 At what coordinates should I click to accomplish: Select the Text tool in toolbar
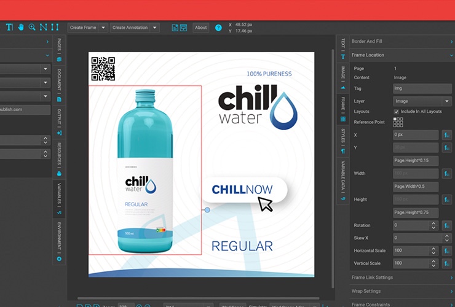[x=9, y=27]
